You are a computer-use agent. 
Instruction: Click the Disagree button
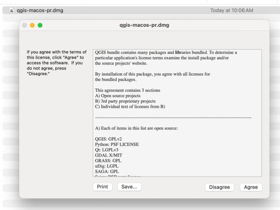click(220, 187)
